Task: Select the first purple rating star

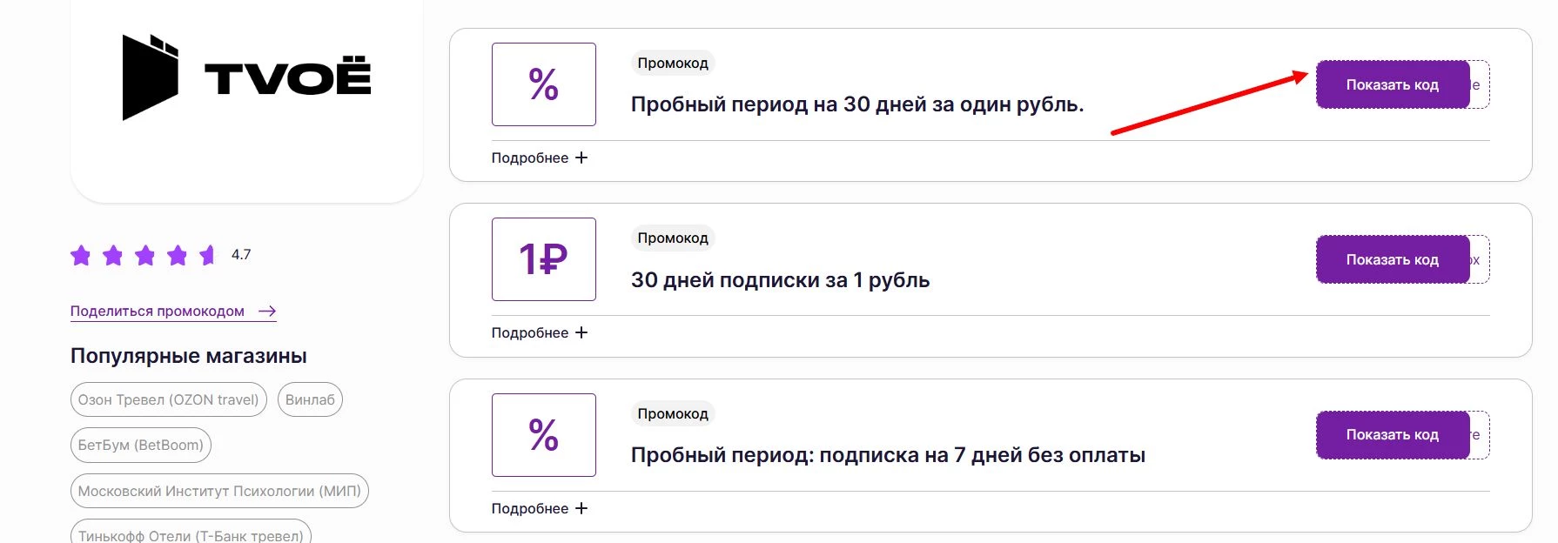Action: pos(81,255)
